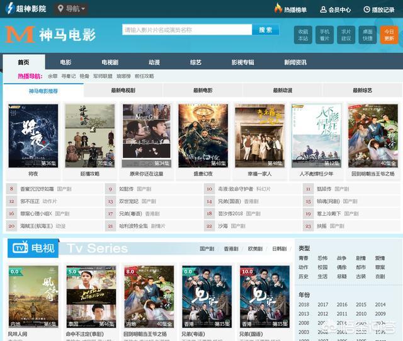Select the 首页 navigation tab

tap(24, 62)
